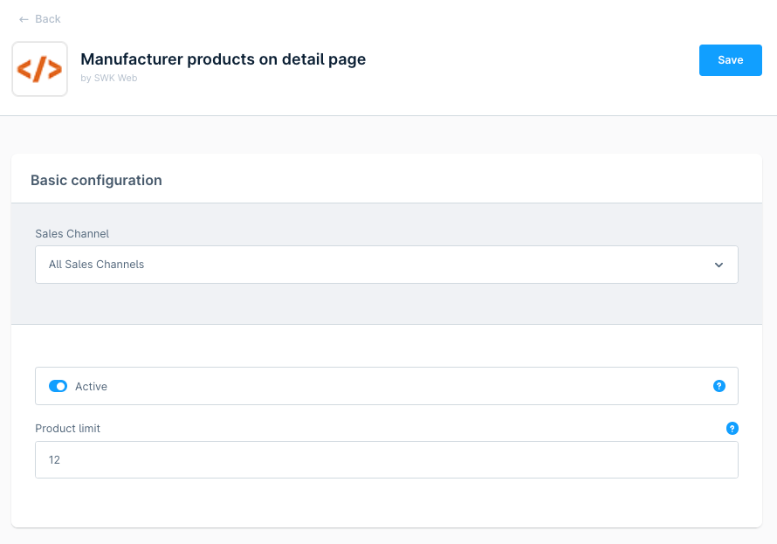Click the "Manufacturer products on detail page" title

click(223, 59)
